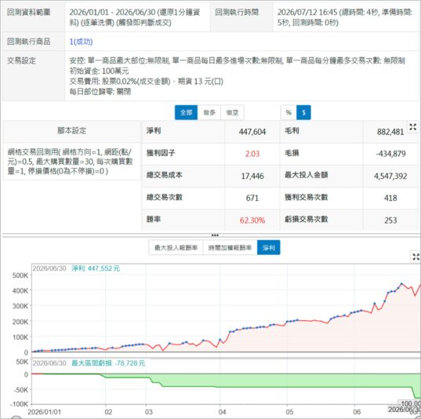The width and height of the screenshot is (421, 419).
Task: Open the 1(成功) backtest product link
Action: 81,42
